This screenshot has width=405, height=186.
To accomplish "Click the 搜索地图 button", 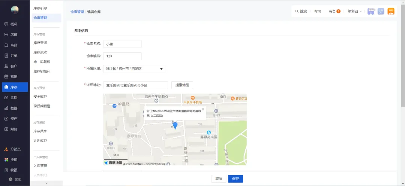I will (182, 85).
